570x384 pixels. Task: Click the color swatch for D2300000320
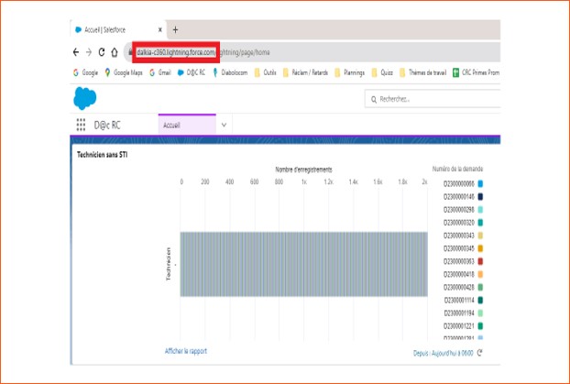(480, 223)
